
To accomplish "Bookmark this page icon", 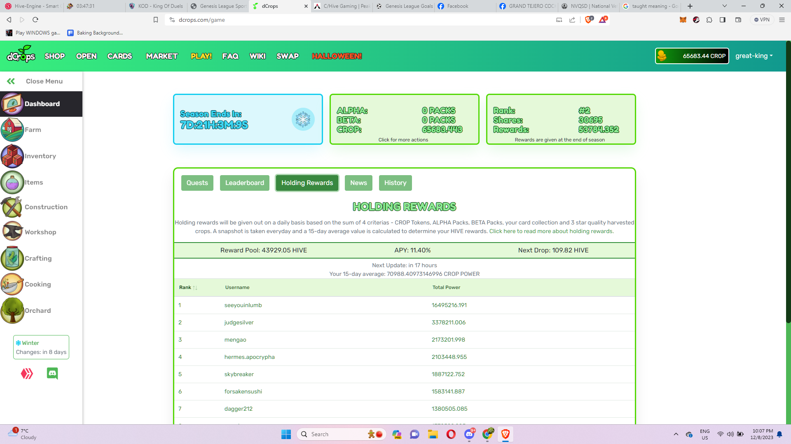I will pos(156,20).
